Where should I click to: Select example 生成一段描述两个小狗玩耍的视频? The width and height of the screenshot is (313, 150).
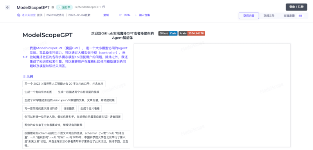79,92
